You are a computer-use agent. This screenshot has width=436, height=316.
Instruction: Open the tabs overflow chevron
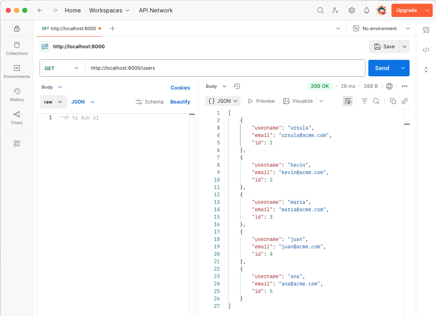pyautogui.click(x=338, y=28)
